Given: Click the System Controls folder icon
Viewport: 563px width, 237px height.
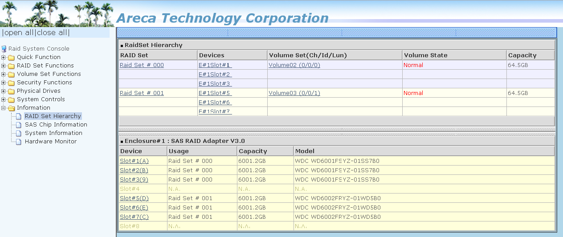Looking at the screenshot, I should click(11, 99).
